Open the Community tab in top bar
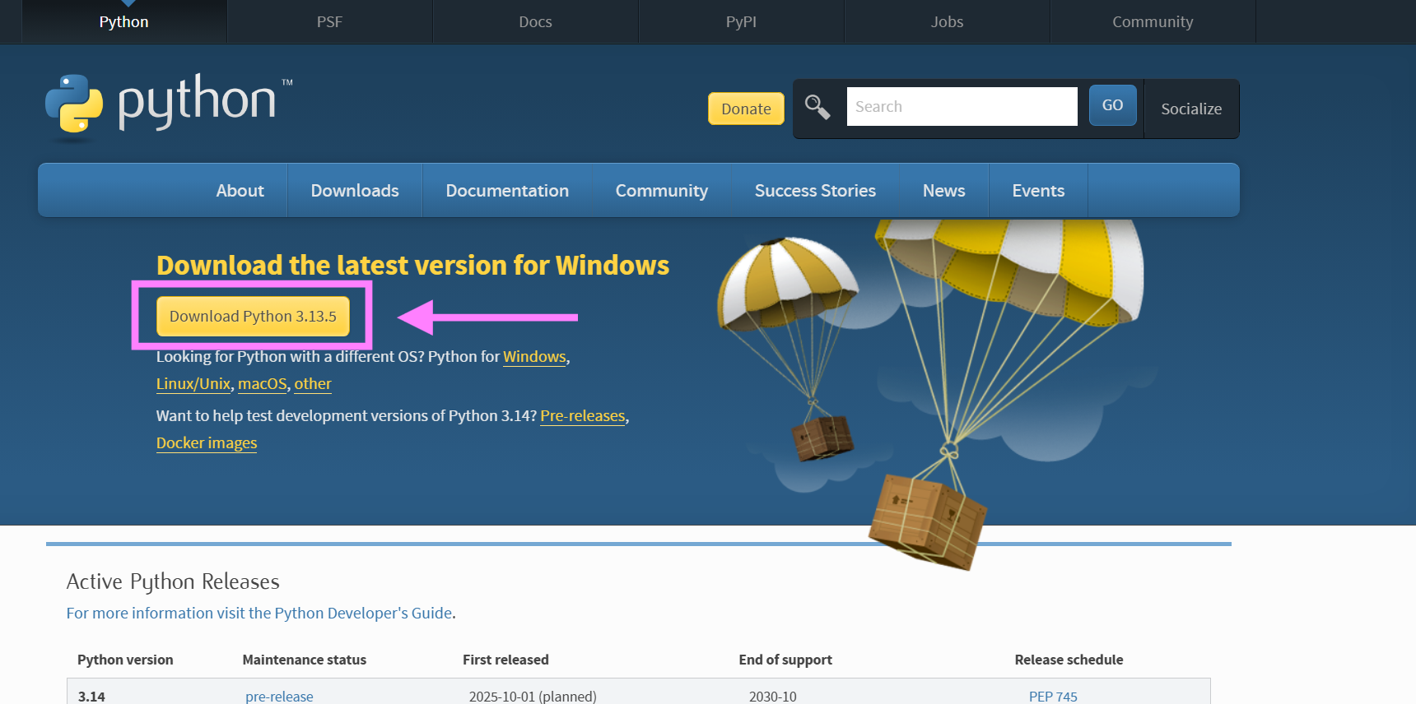The width and height of the screenshot is (1416, 704). (x=1153, y=21)
